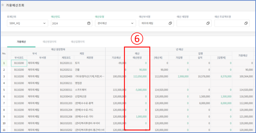Select the B110200 cell in row 1
The image size is (256, 133).
19,63
